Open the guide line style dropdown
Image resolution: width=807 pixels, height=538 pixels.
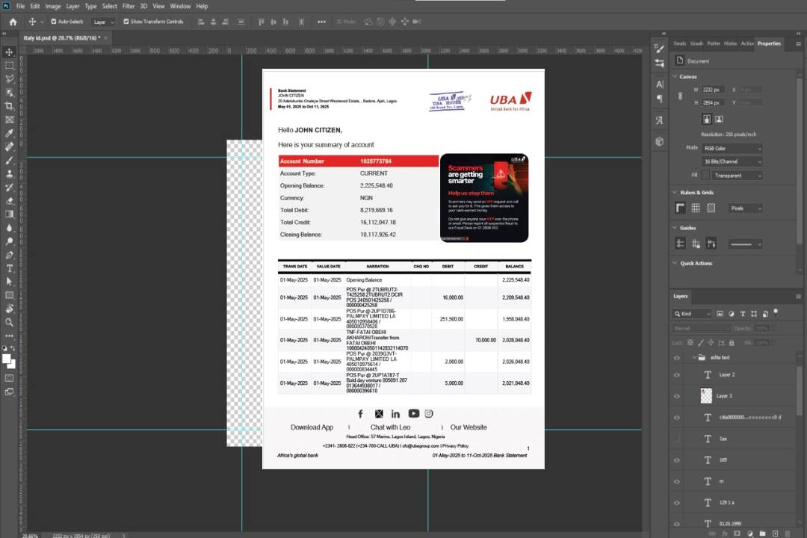click(745, 244)
